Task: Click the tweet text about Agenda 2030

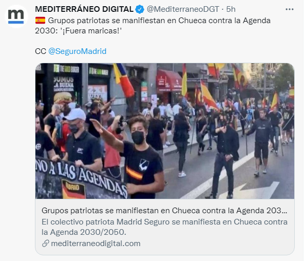Action: tap(153, 26)
